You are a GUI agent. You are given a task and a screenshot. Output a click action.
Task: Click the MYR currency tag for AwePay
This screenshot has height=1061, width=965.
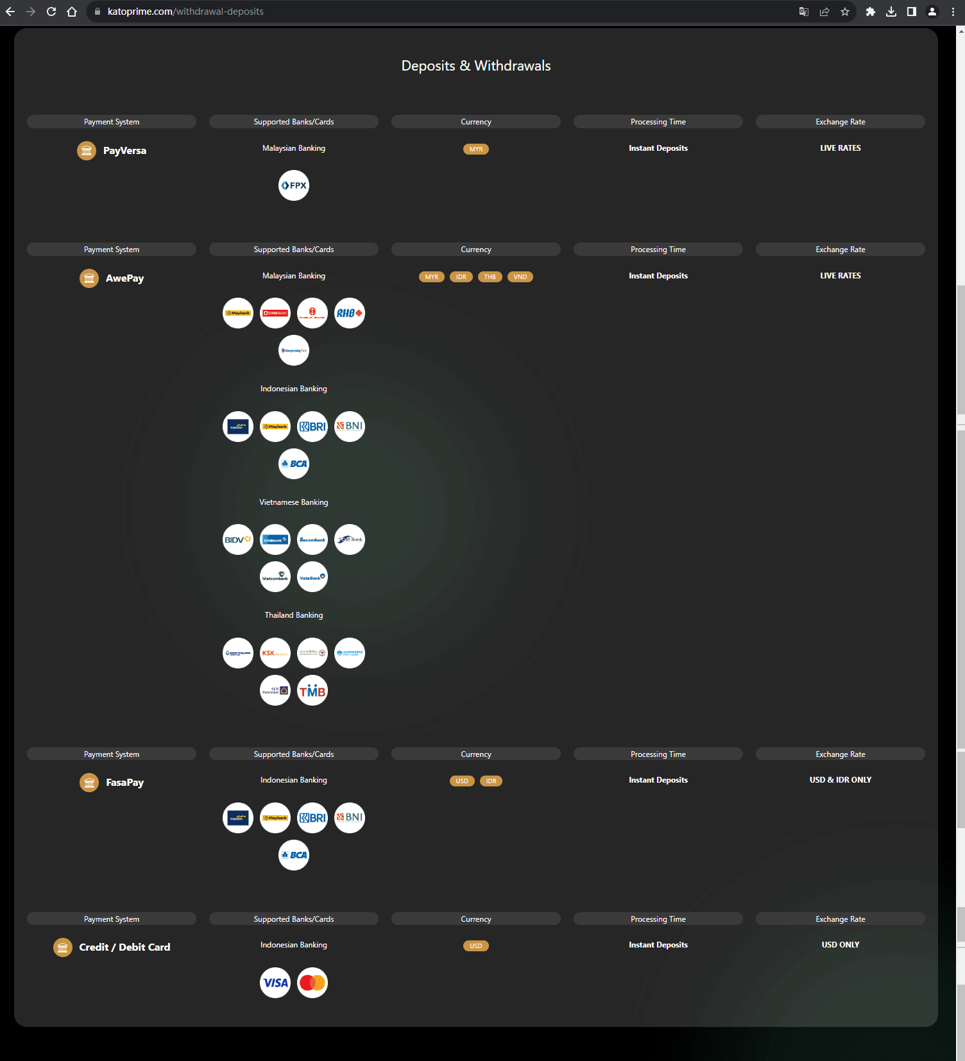[432, 277]
